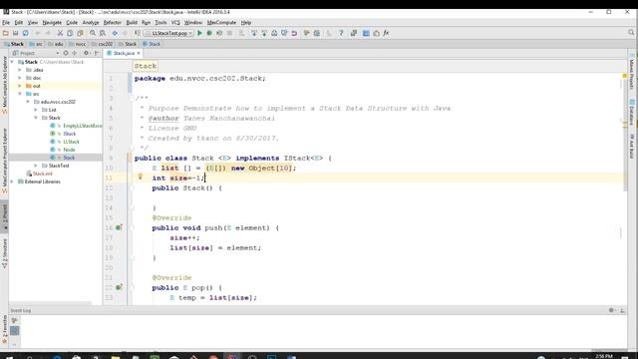Viewport: 638px width, 359px height.
Task: Click the show history clock icon
Action: [x=284, y=33]
